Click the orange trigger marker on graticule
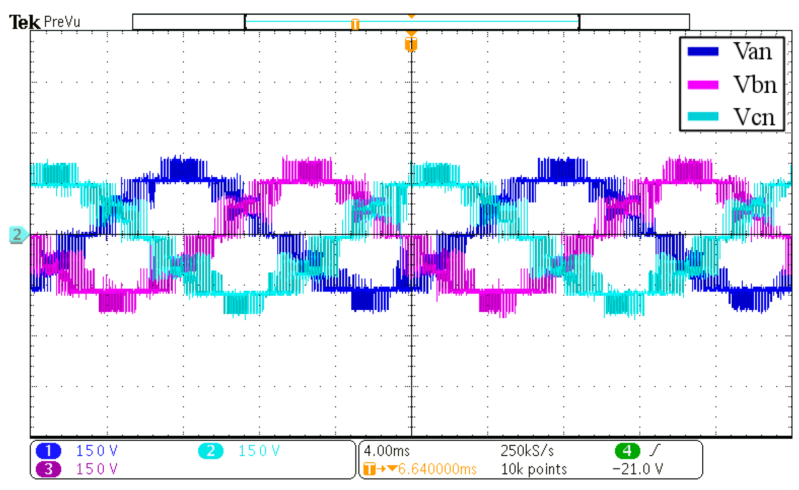This screenshot has height=490, width=799. pyautogui.click(x=411, y=44)
